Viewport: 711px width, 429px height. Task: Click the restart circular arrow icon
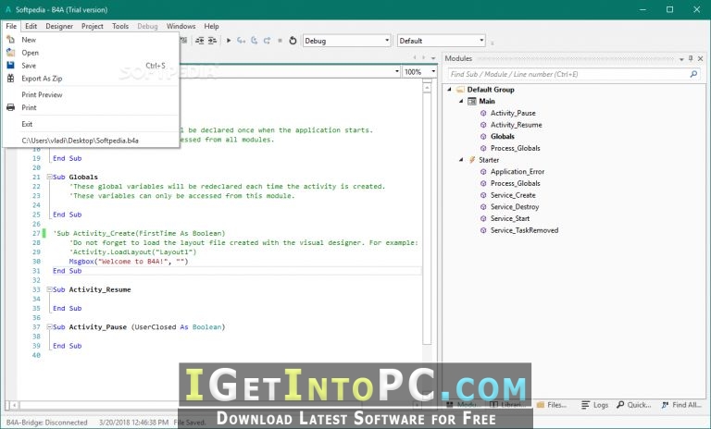[x=293, y=41]
